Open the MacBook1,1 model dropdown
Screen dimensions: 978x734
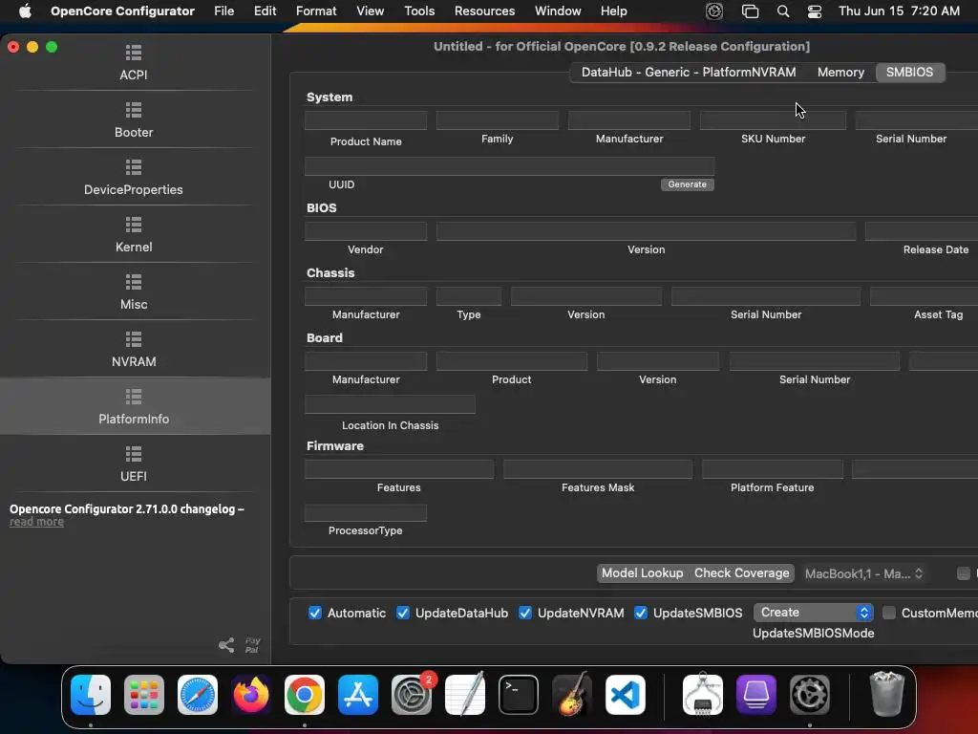(x=863, y=573)
